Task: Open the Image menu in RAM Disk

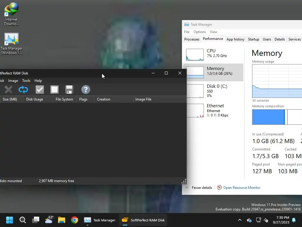Action: (x=13, y=81)
